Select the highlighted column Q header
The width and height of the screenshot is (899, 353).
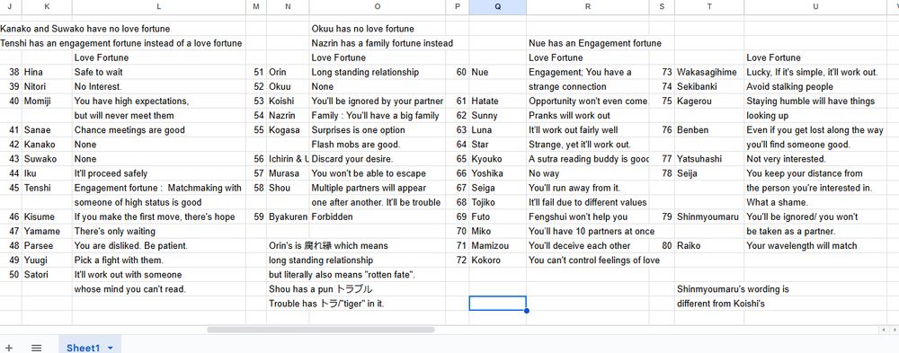point(497,7)
